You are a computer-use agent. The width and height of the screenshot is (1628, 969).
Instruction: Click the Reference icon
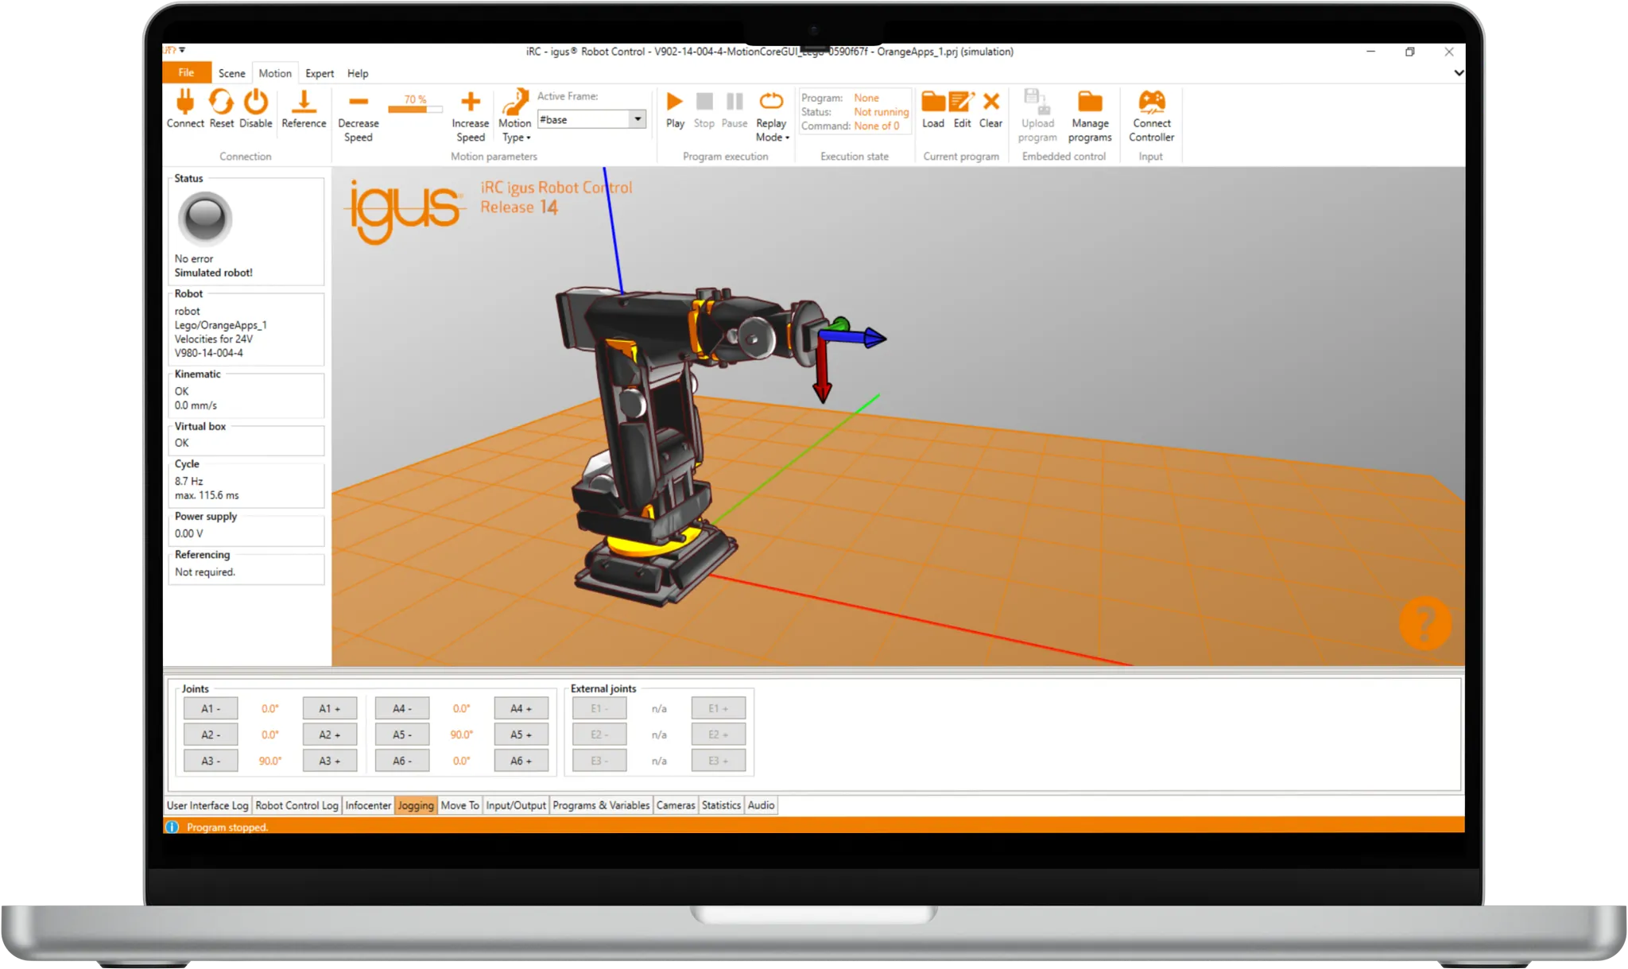(x=304, y=109)
